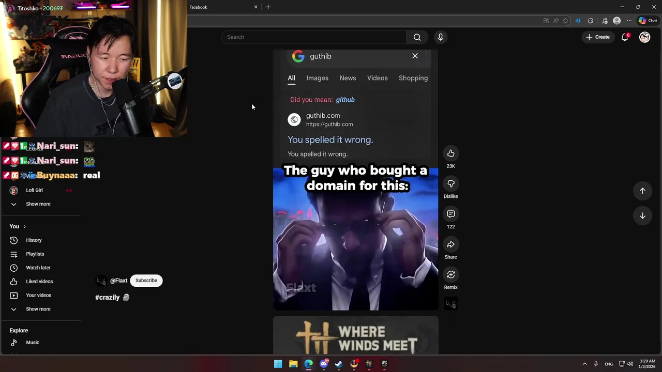
Task: Open the #crazily hashtag
Action: point(108,298)
